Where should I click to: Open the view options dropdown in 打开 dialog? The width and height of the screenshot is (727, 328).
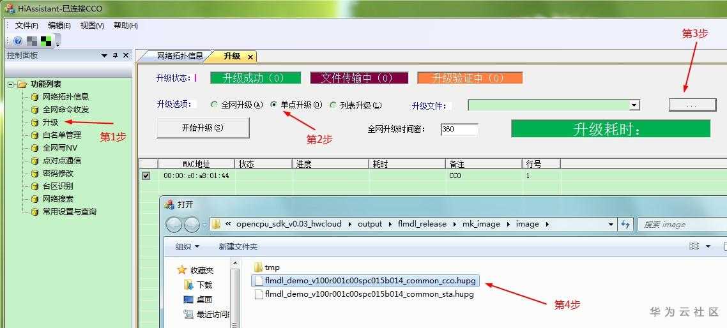[x=708, y=246]
